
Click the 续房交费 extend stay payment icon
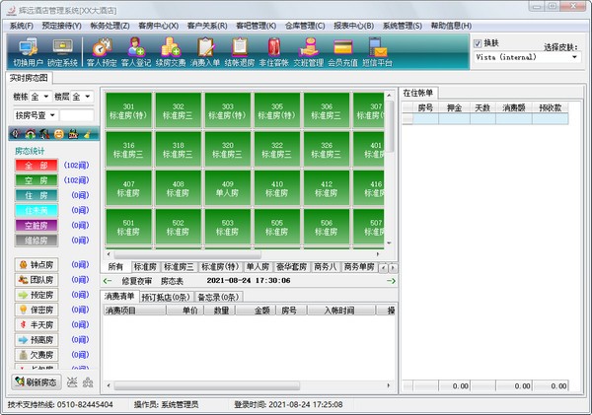[x=171, y=50]
